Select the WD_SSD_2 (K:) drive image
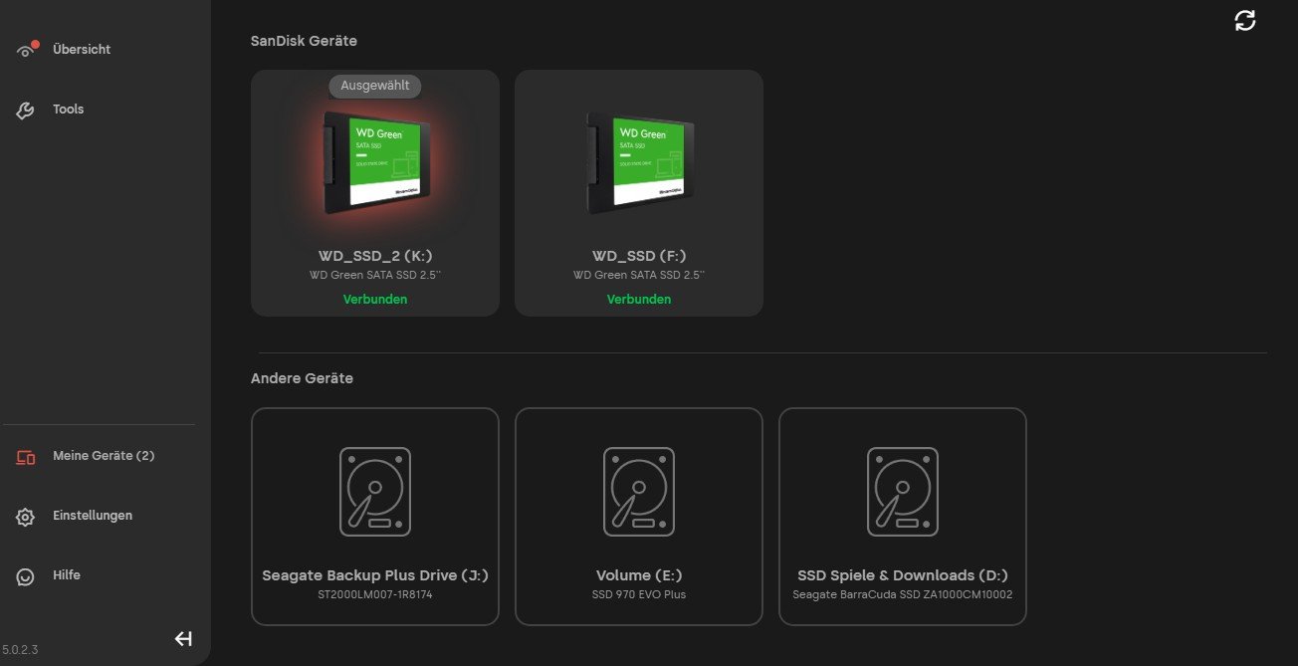Viewport: 1298px width, 666px height. (x=376, y=164)
